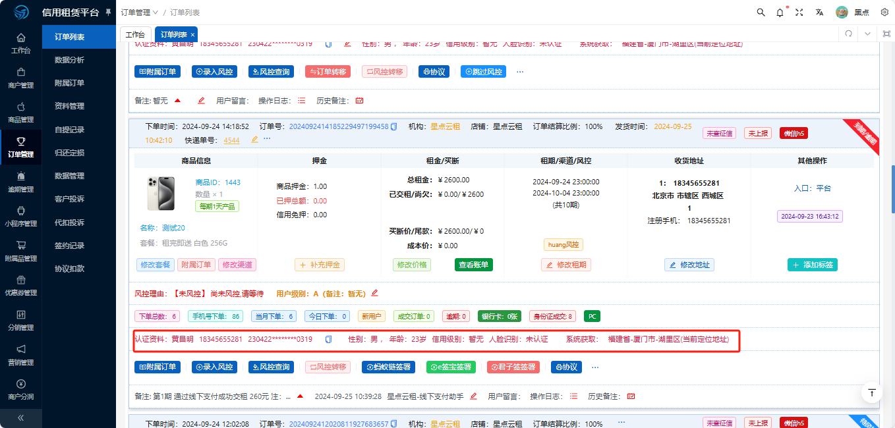This screenshot has height=428, width=895.
Task: Click the 蚂蚁链签署 button
Action: pyautogui.click(x=388, y=367)
